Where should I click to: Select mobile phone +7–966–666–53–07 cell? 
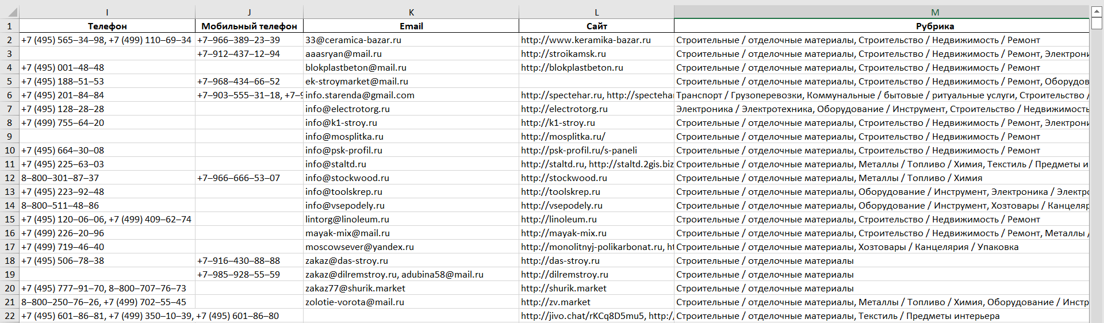coord(249,178)
